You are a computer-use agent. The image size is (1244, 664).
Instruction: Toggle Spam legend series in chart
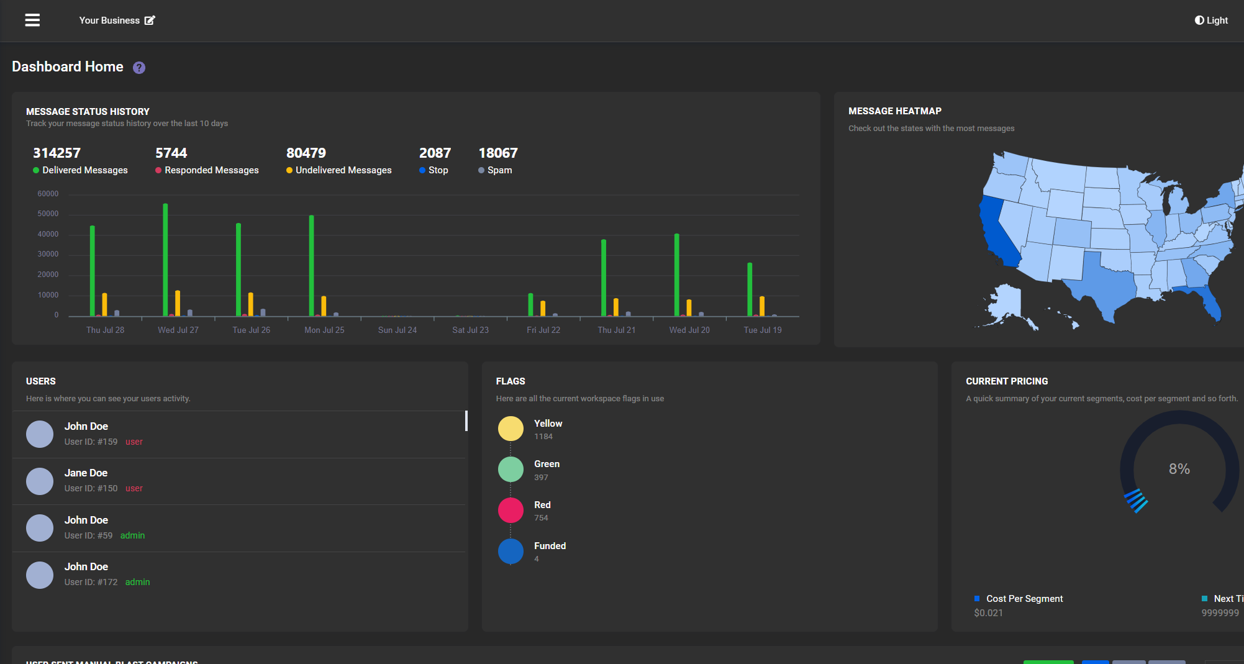[x=495, y=170]
